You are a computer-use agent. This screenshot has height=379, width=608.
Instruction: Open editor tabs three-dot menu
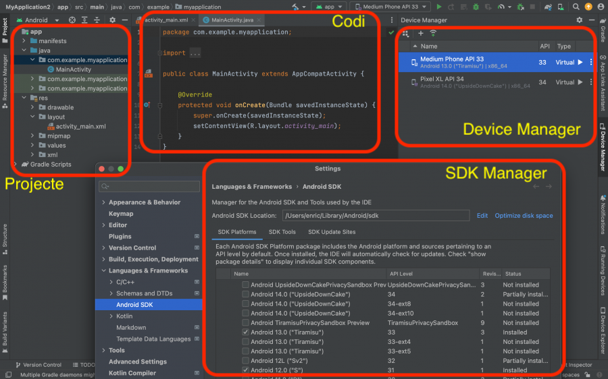coord(392,20)
